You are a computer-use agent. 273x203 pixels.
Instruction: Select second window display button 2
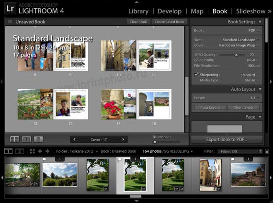[20, 151]
